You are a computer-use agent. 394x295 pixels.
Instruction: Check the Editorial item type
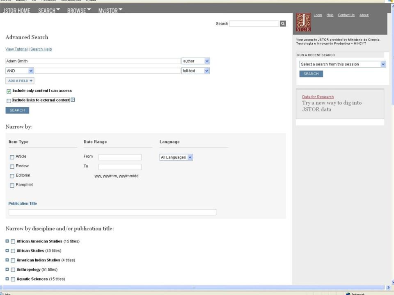click(12, 176)
